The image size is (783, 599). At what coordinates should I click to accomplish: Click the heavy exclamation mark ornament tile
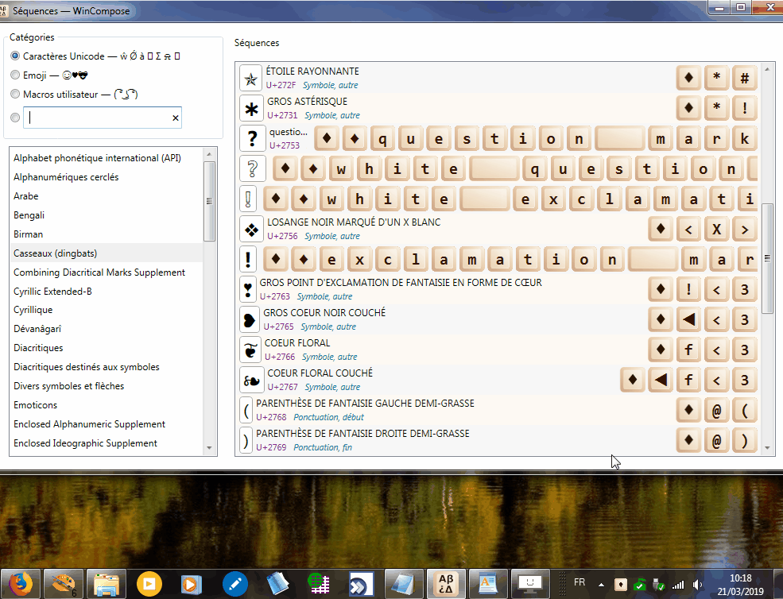click(x=248, y=260)
